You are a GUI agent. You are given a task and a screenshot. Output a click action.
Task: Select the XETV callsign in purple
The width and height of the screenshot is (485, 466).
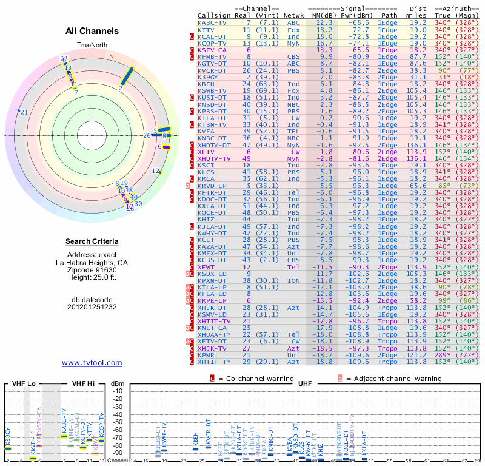pyautogui.click(x=206, y=152)
